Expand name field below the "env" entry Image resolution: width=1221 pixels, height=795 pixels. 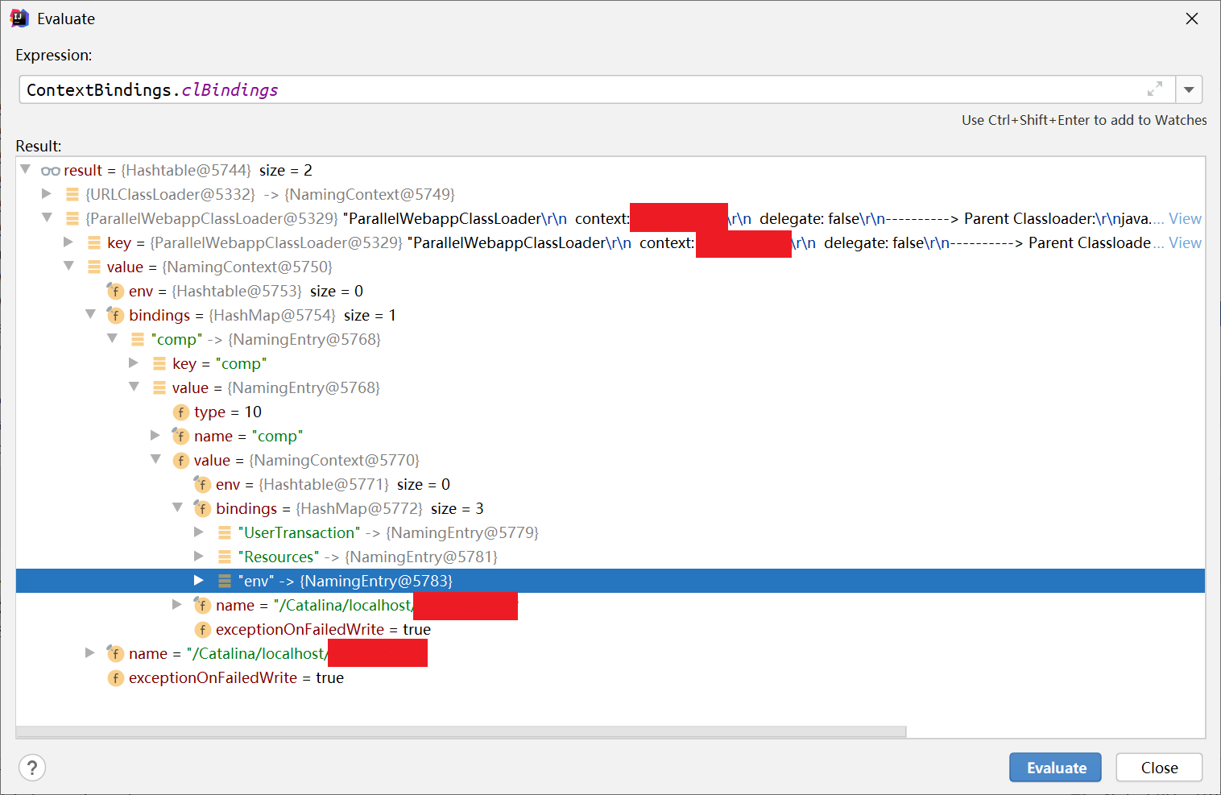tap(177, 605)
